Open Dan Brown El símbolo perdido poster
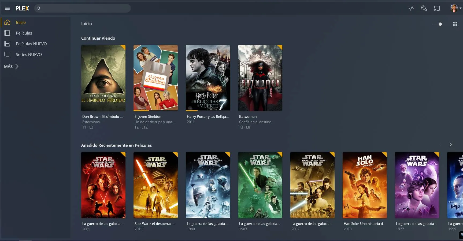 pos(103,78)
